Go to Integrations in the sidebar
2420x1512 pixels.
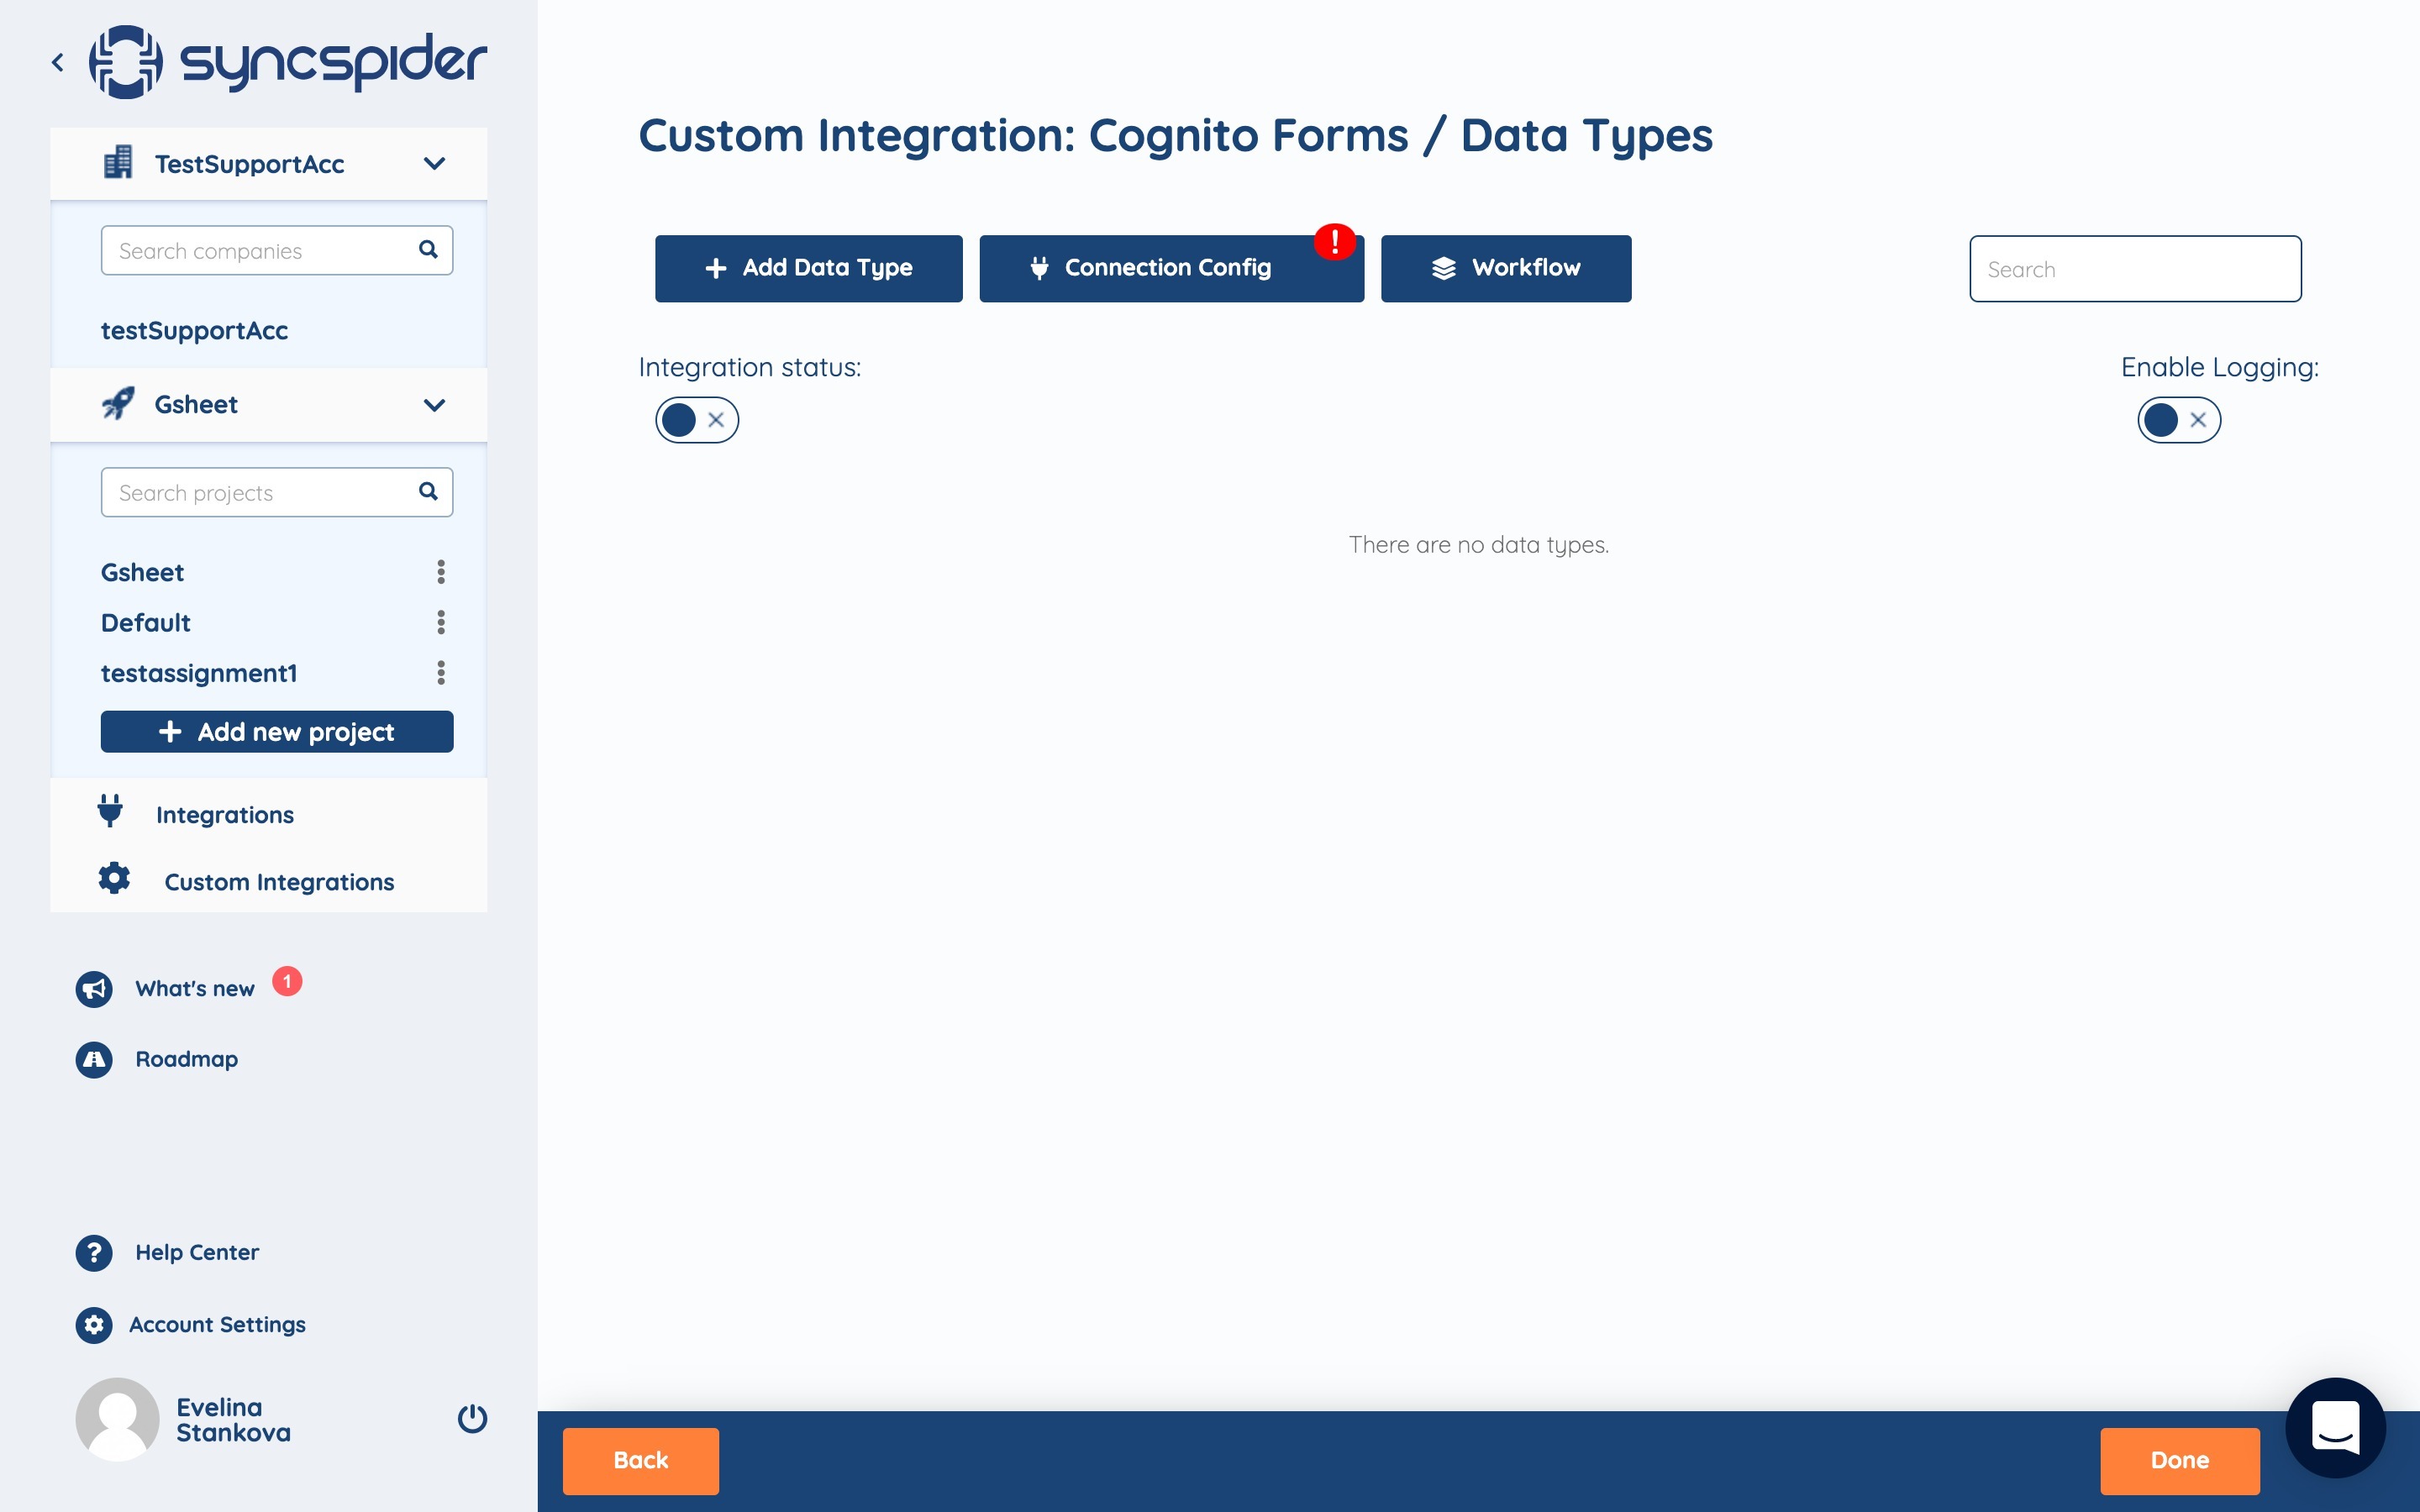[x=224, y=814]
